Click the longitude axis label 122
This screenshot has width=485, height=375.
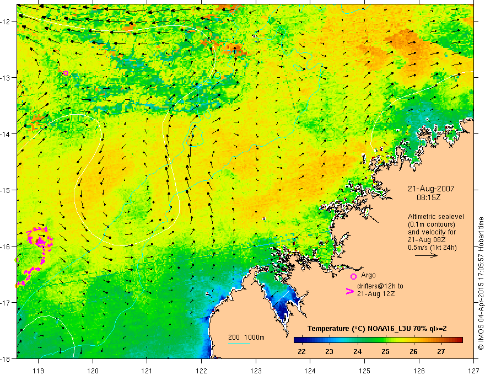tap(201, 371)
